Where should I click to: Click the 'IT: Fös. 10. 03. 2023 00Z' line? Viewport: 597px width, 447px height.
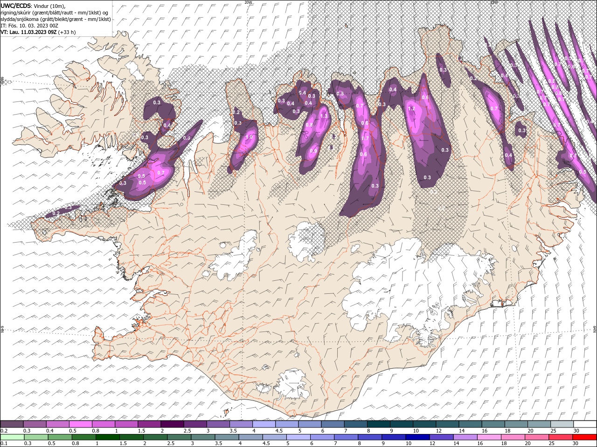point(30,26)
